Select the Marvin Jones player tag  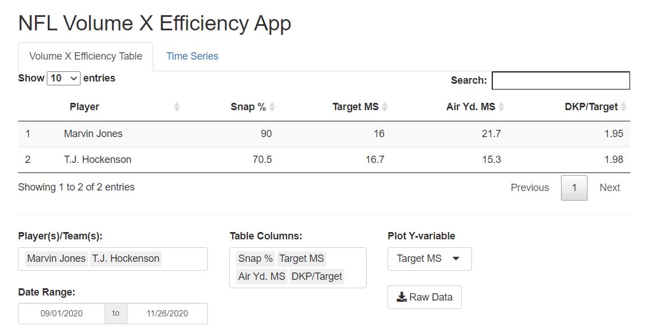56,258
